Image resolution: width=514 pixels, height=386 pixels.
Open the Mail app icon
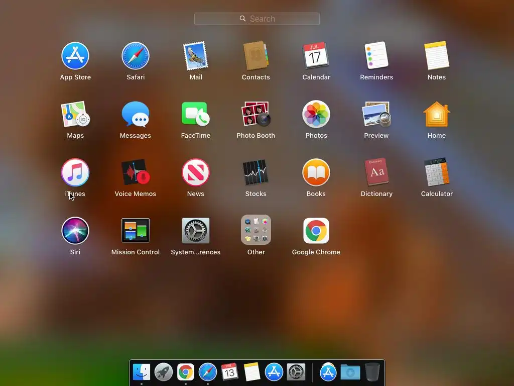196,56
